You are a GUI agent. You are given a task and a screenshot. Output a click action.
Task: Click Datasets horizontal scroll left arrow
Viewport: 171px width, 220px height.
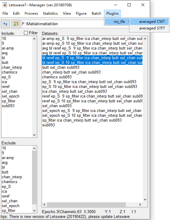(x=44, y=205)
